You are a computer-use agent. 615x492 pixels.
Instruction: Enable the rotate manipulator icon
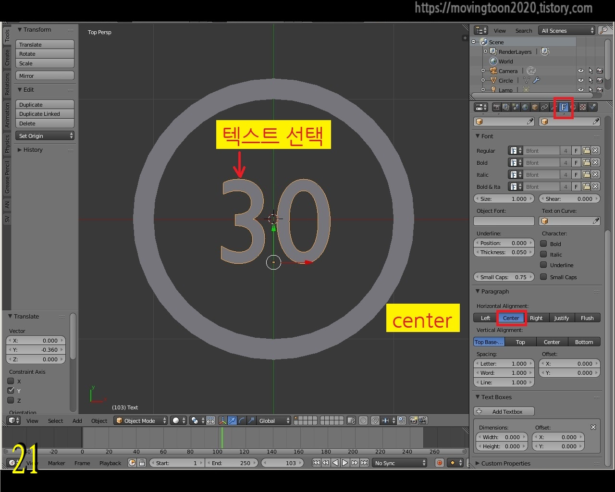pyautogui.click(x=242, y=420)
